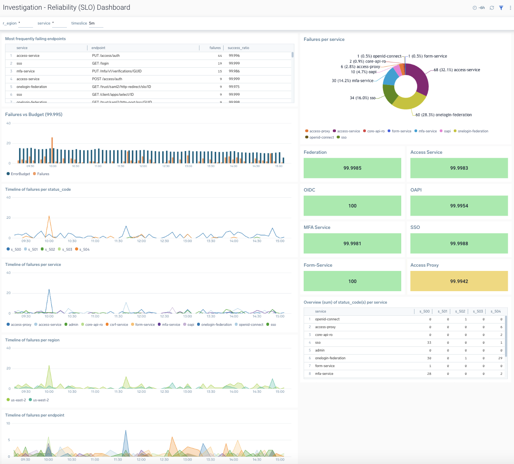Click the OIDC value showing 100
This screenshot has width=514, height=464.
coord(352,206)
